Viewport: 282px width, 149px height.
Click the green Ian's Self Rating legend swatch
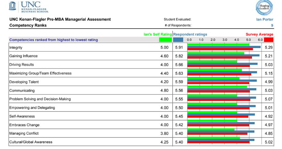165,40
